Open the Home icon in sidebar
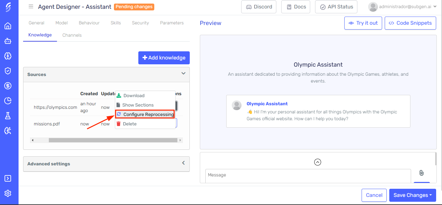The width and height of the screenshot is (442, 205). (x=8, y=26)
